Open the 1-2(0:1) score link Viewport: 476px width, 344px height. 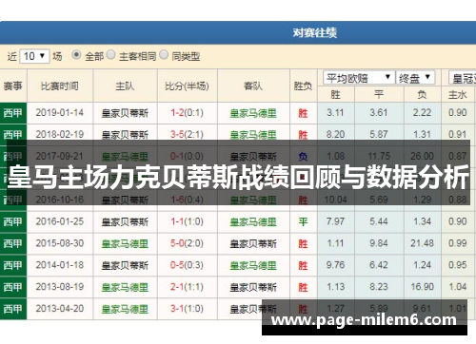(187, 113)
